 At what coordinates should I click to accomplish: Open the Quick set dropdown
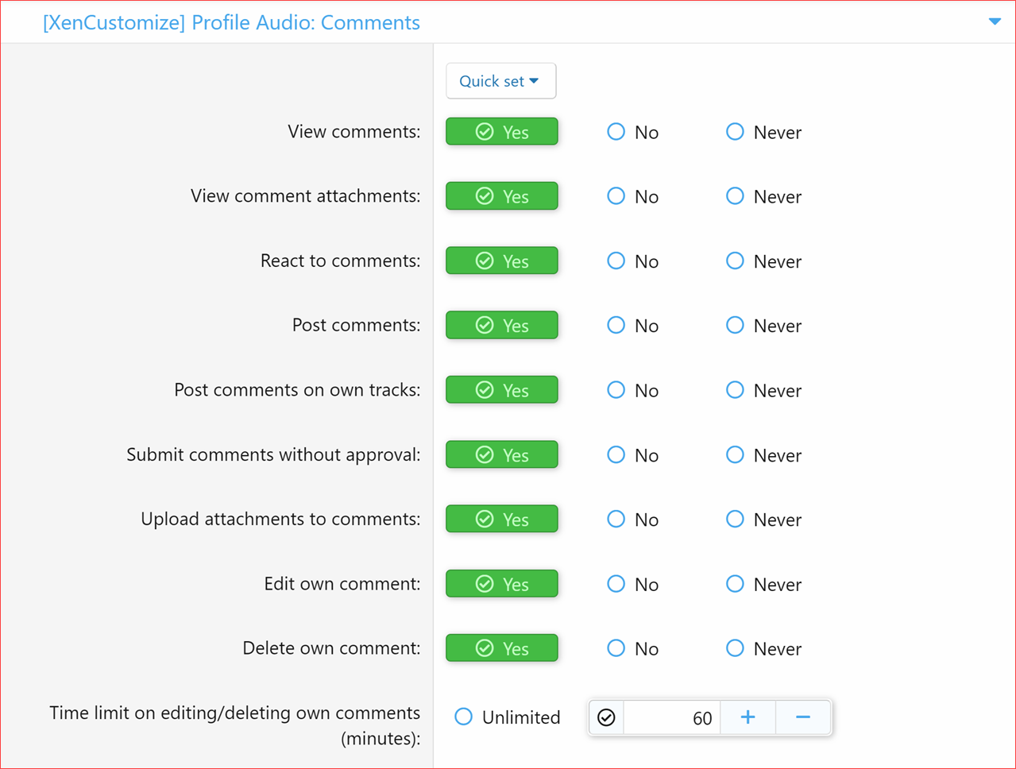pos(500,80)
